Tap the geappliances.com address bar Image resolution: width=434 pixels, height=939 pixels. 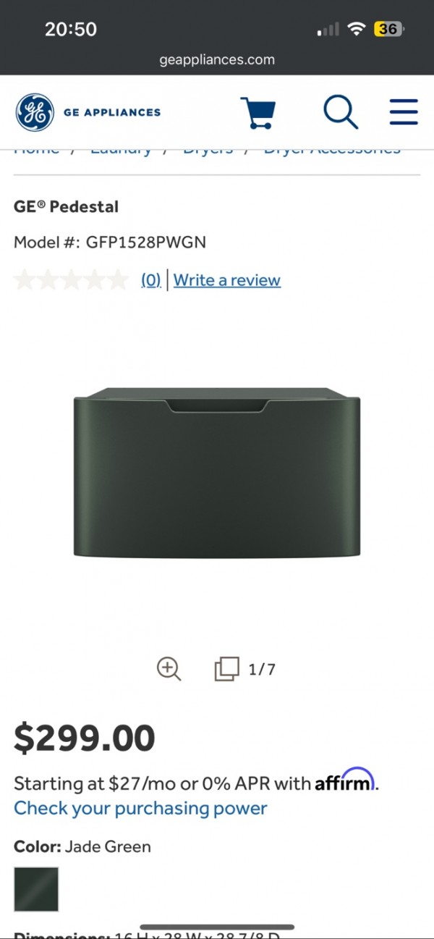pos(217,60)
